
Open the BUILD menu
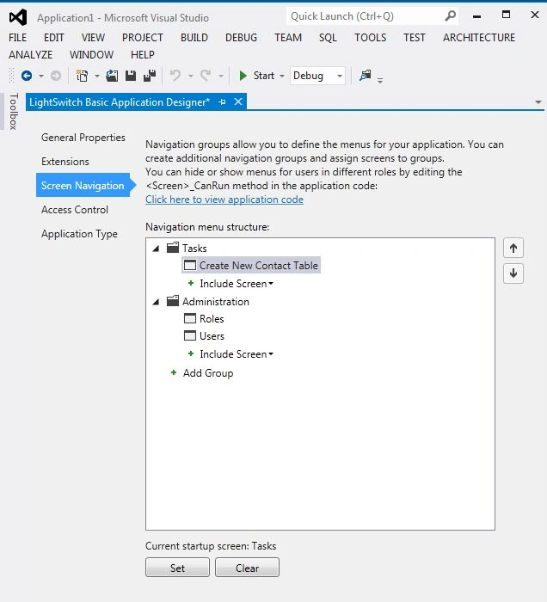coord(194,38)
